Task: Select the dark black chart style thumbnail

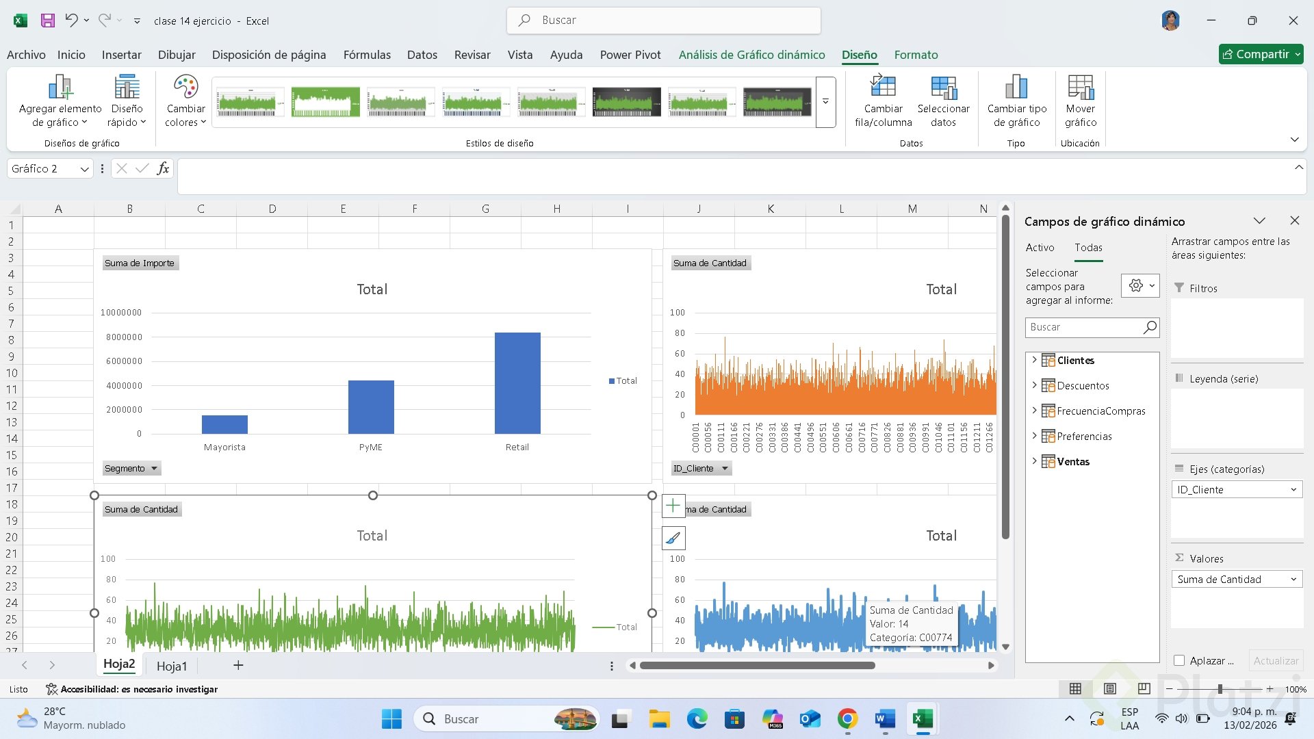Action: tap(626, 102)
